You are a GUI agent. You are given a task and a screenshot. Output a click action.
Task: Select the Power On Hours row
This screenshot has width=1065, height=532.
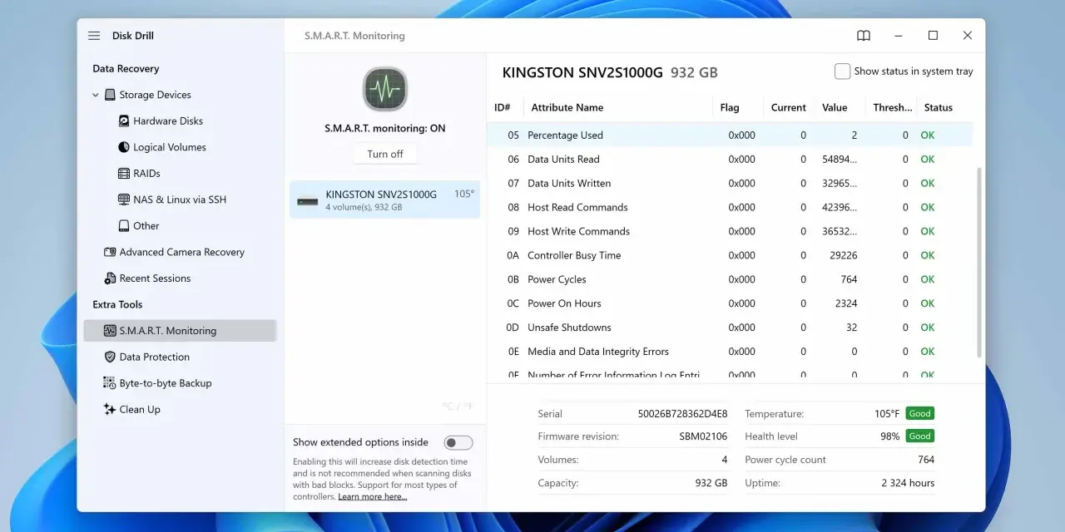[730, 303]
